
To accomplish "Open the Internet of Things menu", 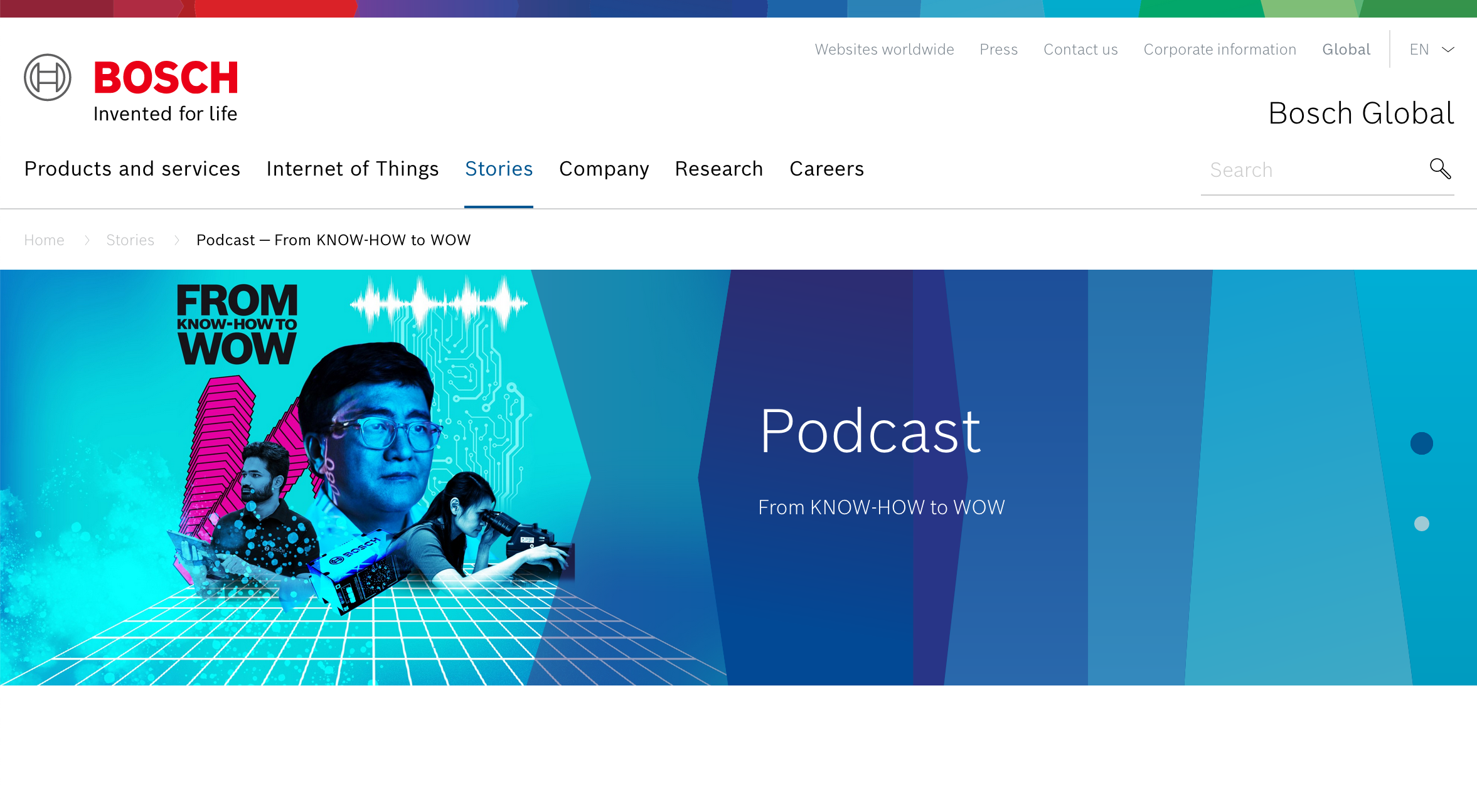I will [x=353, y=169].
